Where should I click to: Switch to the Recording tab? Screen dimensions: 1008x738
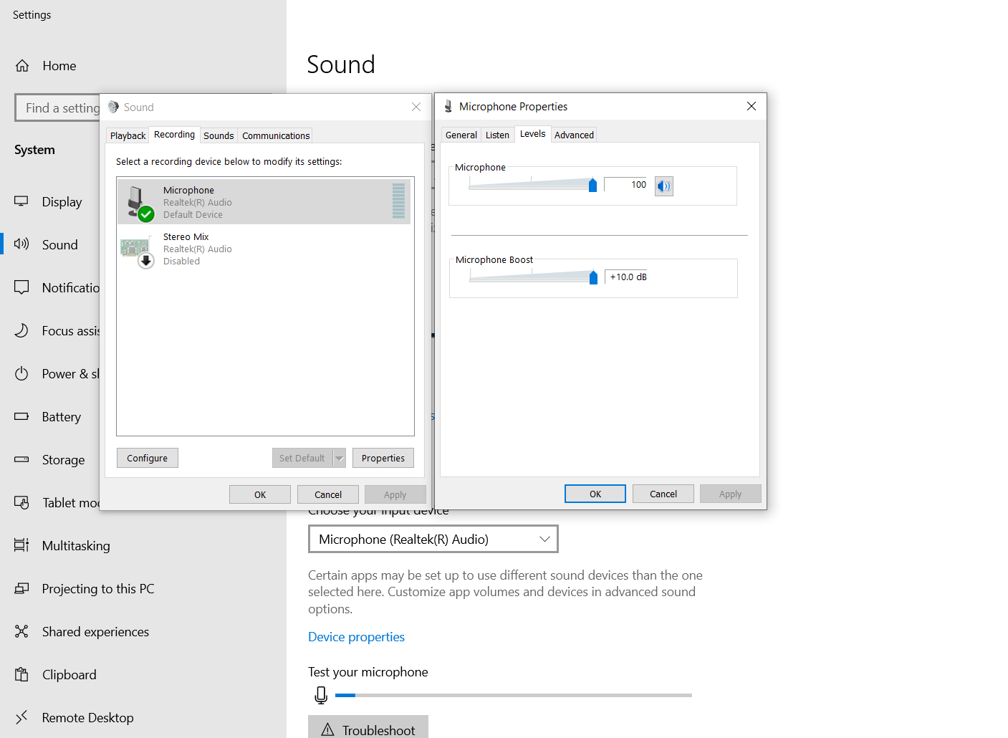pyautogui.click(x=174, y=135)
